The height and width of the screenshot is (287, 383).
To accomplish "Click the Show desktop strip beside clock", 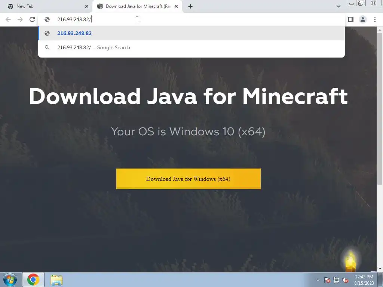I will pyautogui.click(x=380, y=280).
